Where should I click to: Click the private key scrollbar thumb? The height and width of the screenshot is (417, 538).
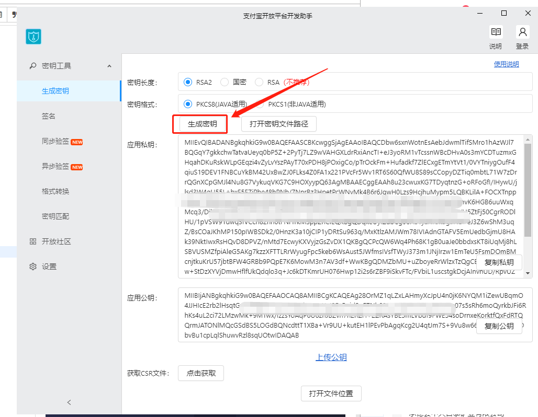(x=528, y=190)
